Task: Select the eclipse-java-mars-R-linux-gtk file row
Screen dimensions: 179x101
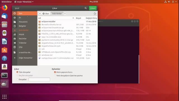Action: (x=67, y=31)
